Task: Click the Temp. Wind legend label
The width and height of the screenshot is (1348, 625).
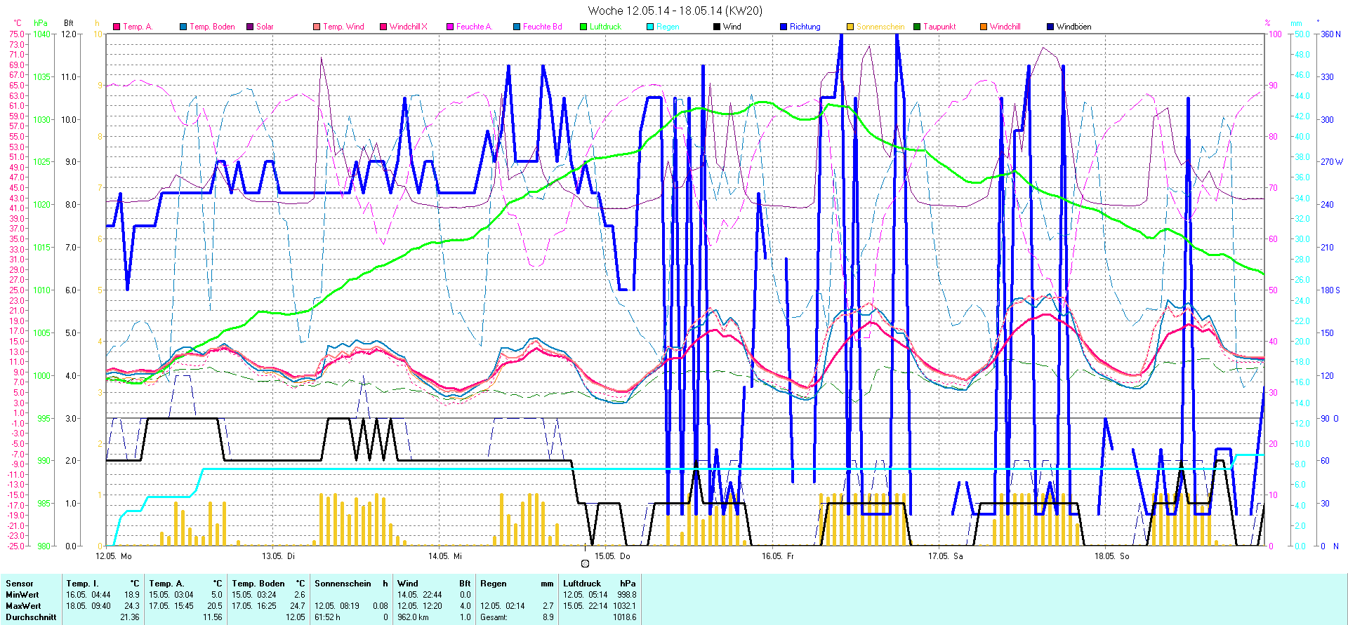Action: [343, 27]
